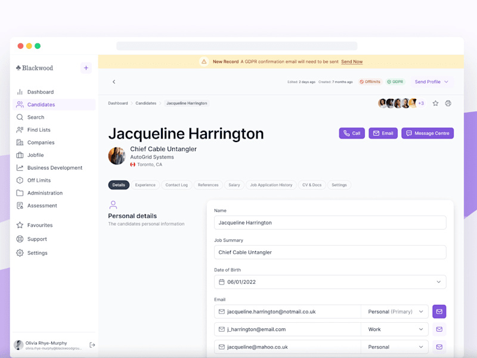Viewport: 477px width, 358px height.
Task: Click the logout icon next to Olivia Rhye-Murphy
Action: [92, 345]
